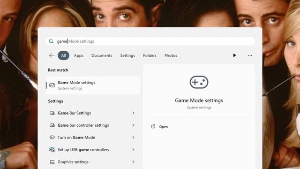Open Graphics settings result
Viewport: 300px width, 169px height.
(x=93, y=162)
